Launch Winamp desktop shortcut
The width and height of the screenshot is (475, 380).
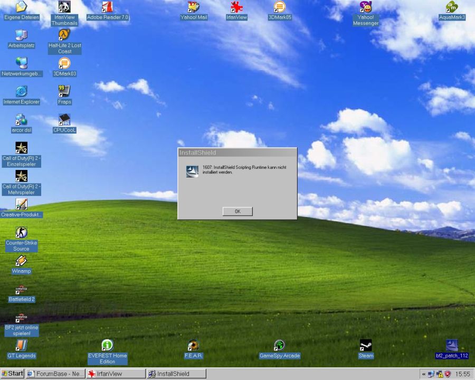tap(21, 264)
